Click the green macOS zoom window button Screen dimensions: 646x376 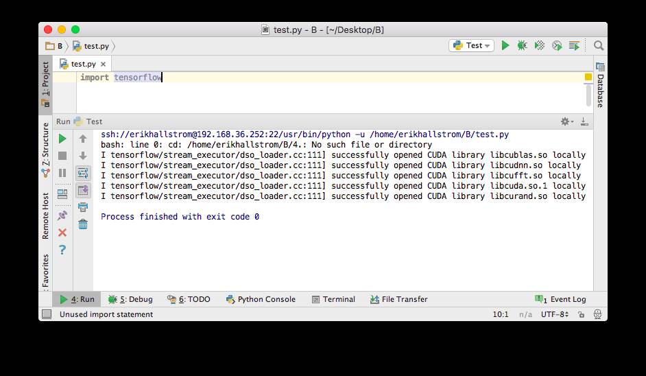coord(75,30)
